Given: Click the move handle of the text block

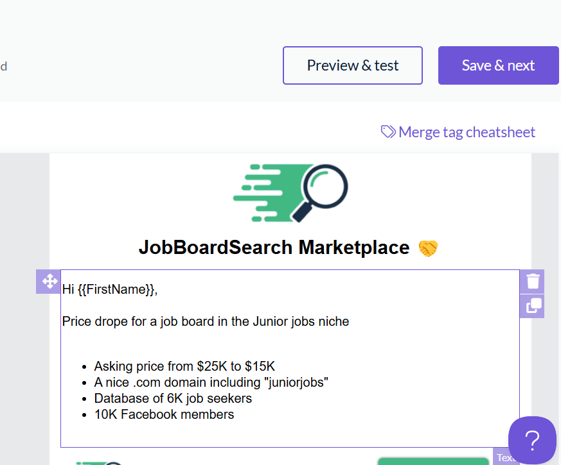Looking at the screenshot, I should 49,282.
